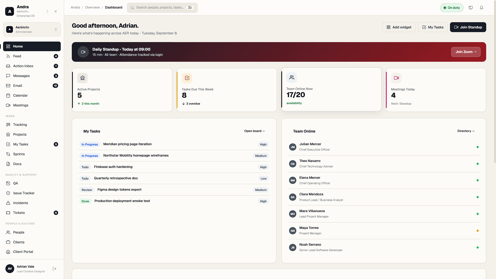
Task: Click the logout icon beside Adrian Vale
Action: point(55,269)
